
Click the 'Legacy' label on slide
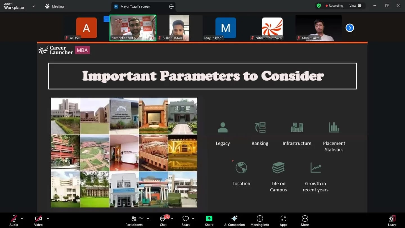[x=223, y=143]
